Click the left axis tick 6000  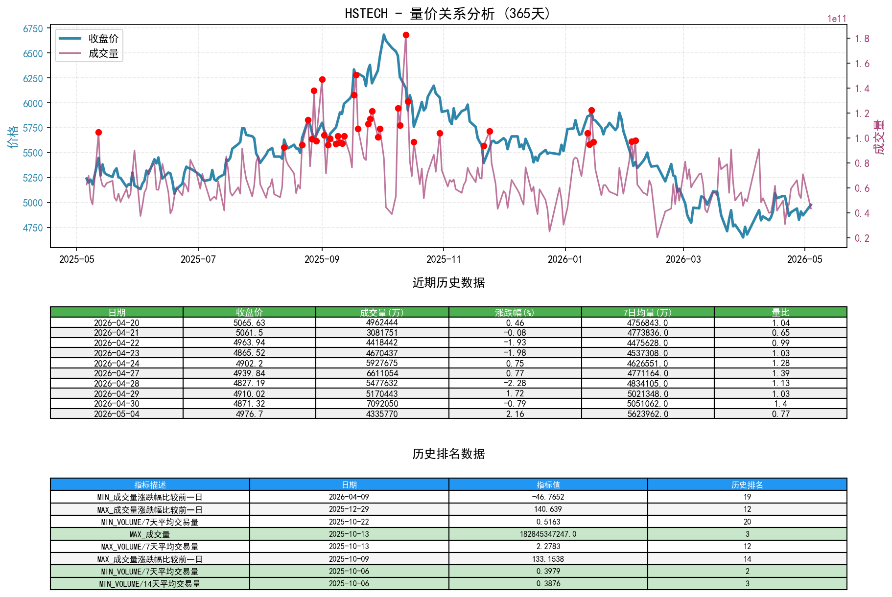pyautogui.click(x=33, y=103)
